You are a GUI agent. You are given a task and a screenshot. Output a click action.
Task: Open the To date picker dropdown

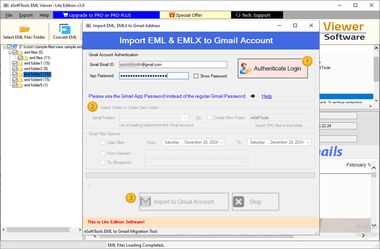(308, 142)
